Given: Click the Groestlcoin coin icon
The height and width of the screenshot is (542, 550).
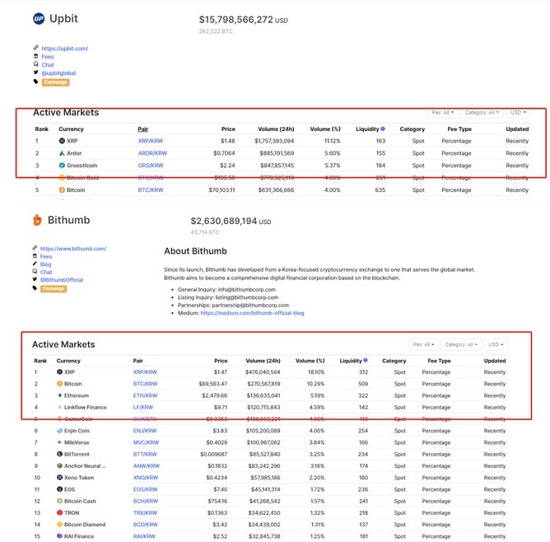Looking at the screenshot, I should click(x=62, y=166).
